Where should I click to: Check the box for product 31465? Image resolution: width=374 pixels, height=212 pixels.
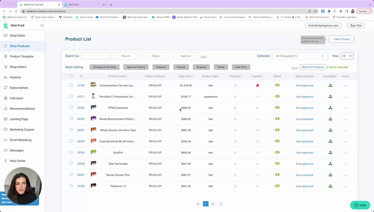[x=71, y=85]
